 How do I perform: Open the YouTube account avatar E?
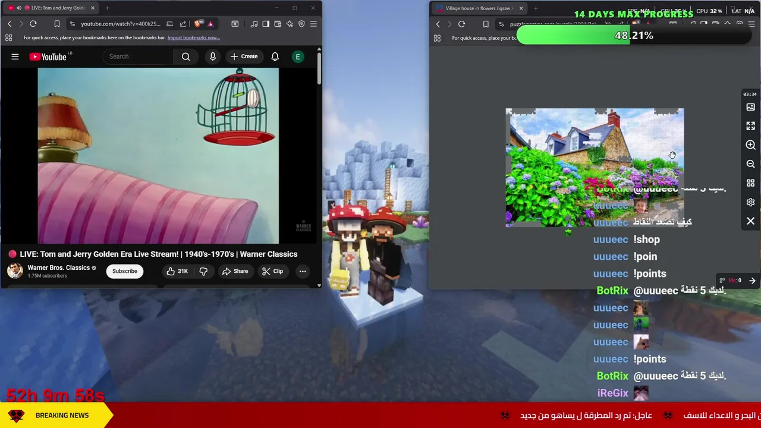(298, 56)
